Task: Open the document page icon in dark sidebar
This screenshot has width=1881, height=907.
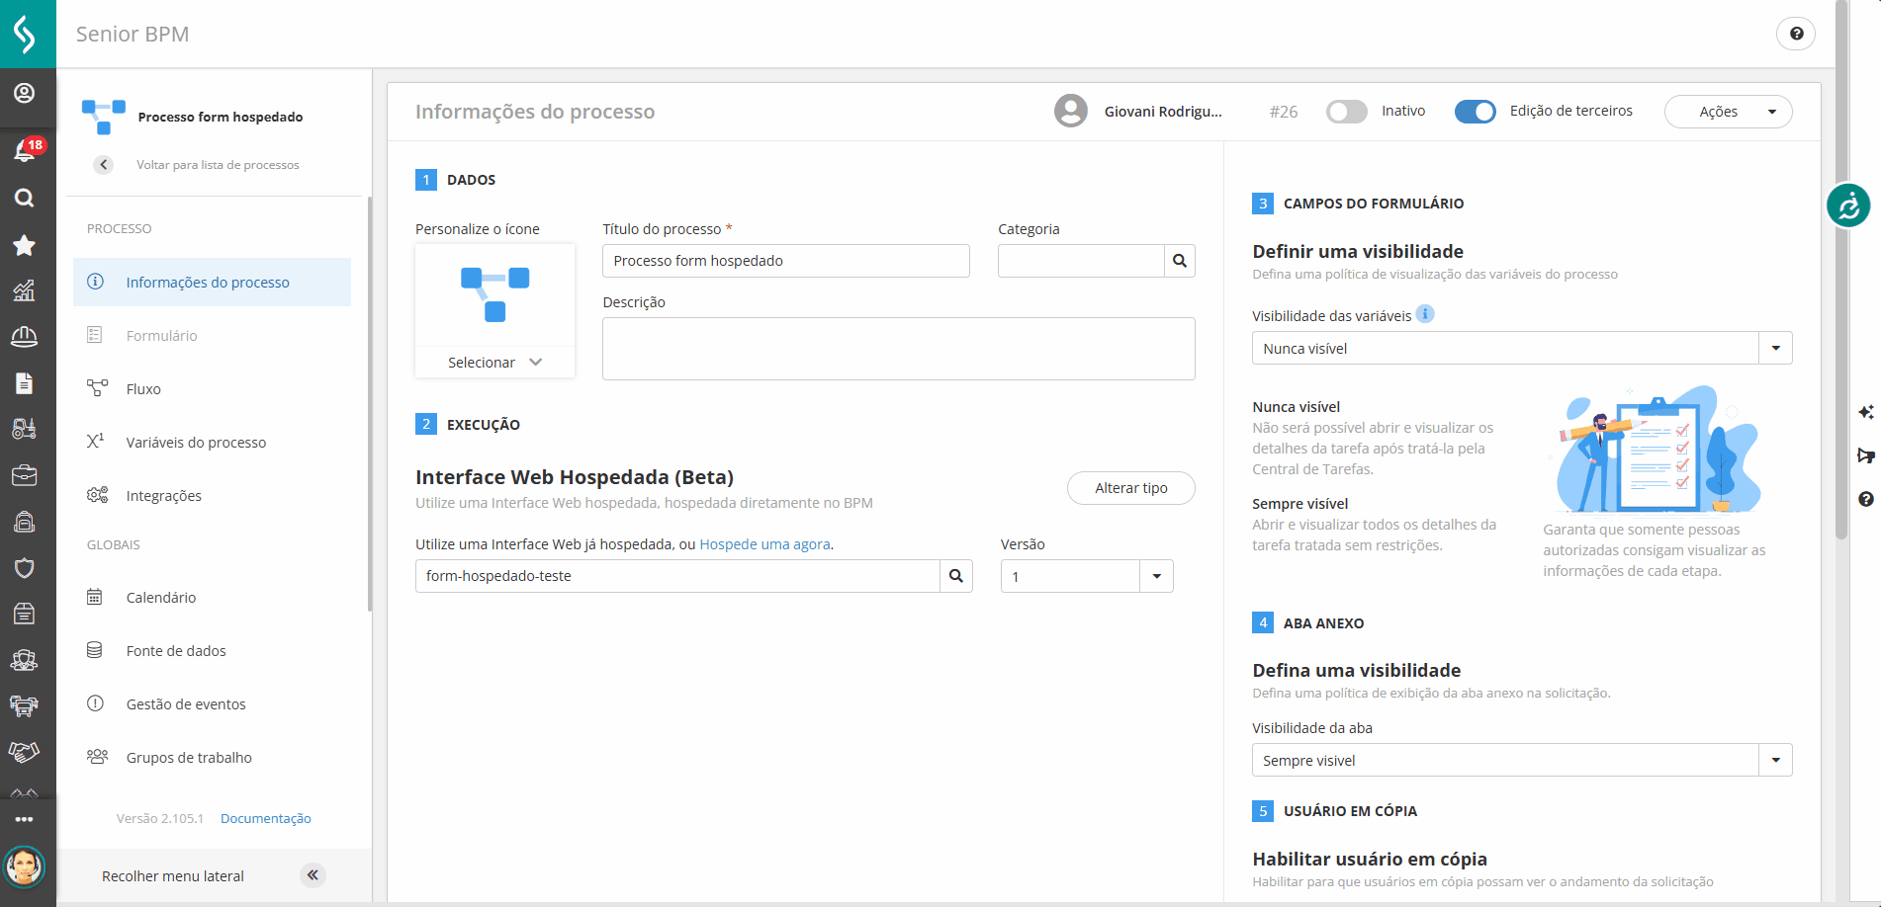Action: point(25,383)
